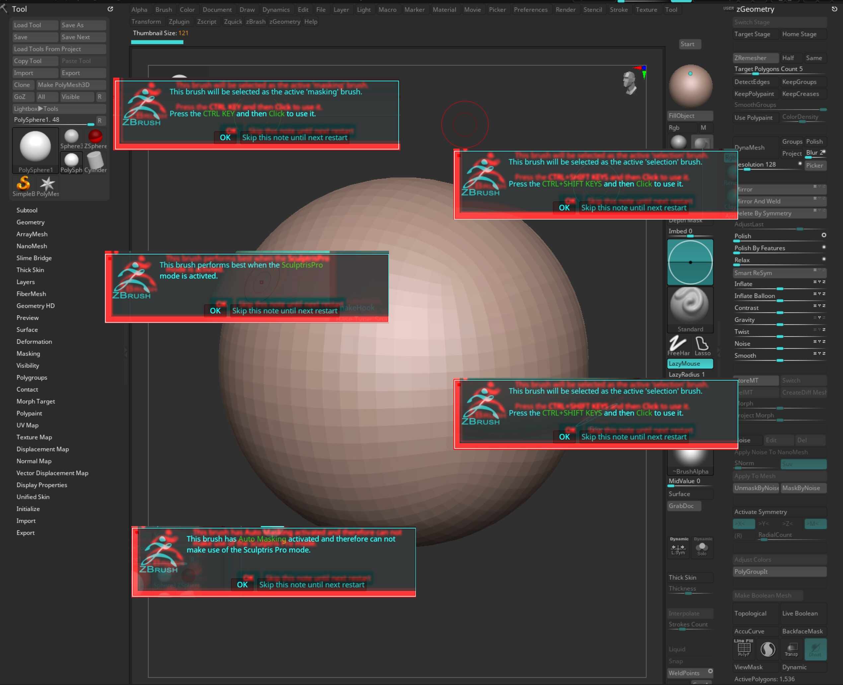Open the Stroke menu

[x=618, y=10]
